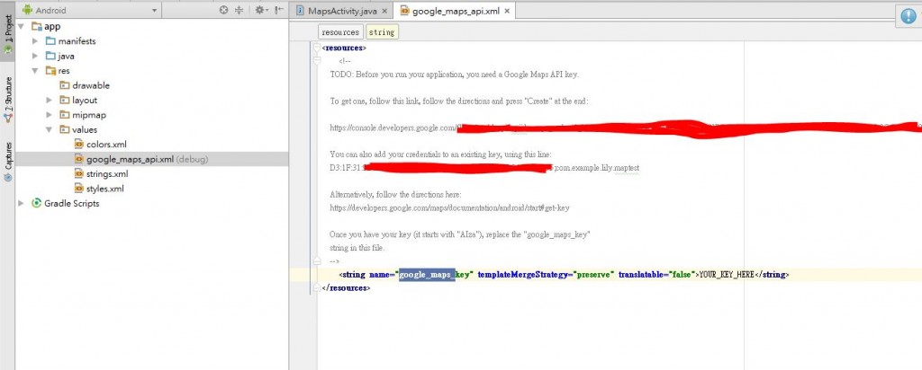The width and height of the screenshot is (922, 370).
Task: Close the google_maps_api.xml tab
Action: [x=508, y=11]
